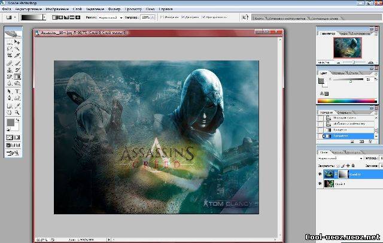Select the Path Selection tool
The width and height of the screenshot is (383, 243).
click(10, 92)
